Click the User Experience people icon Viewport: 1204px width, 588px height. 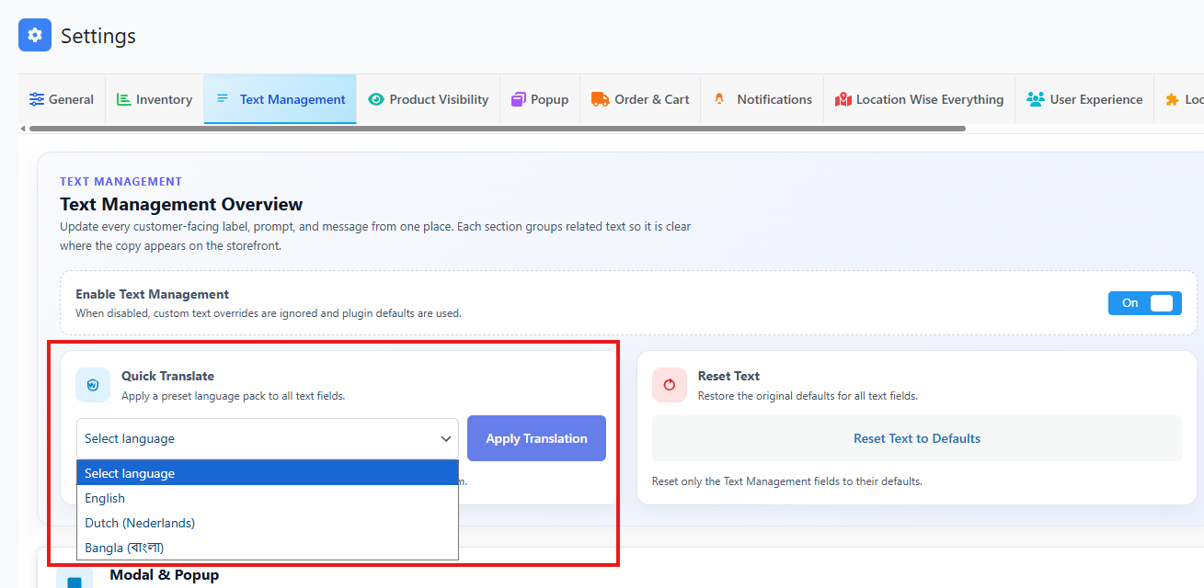pos(1036,99)
